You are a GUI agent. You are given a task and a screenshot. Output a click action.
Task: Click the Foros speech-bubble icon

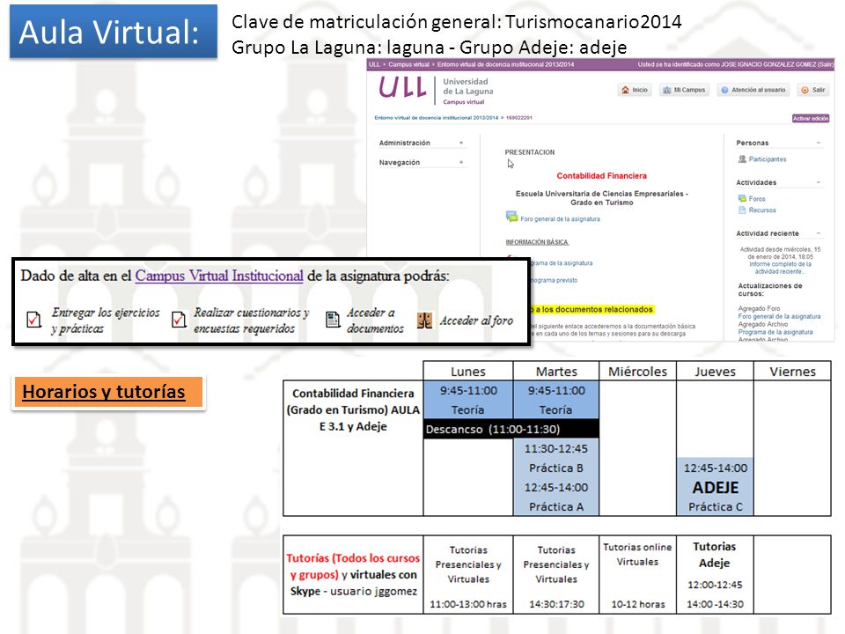[742, 198]
